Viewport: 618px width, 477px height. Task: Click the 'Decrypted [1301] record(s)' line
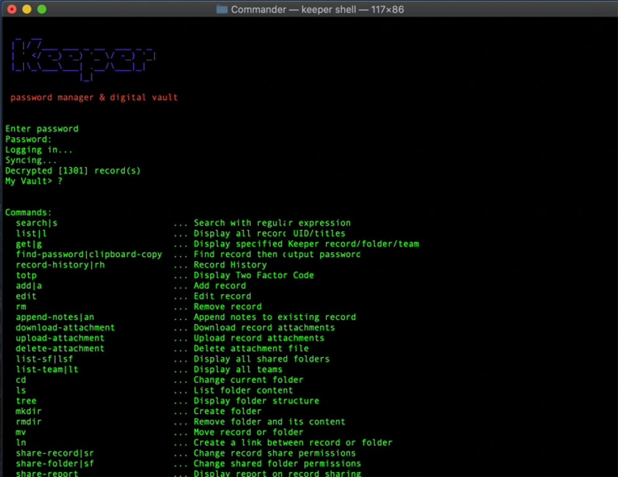pos(73,171)
